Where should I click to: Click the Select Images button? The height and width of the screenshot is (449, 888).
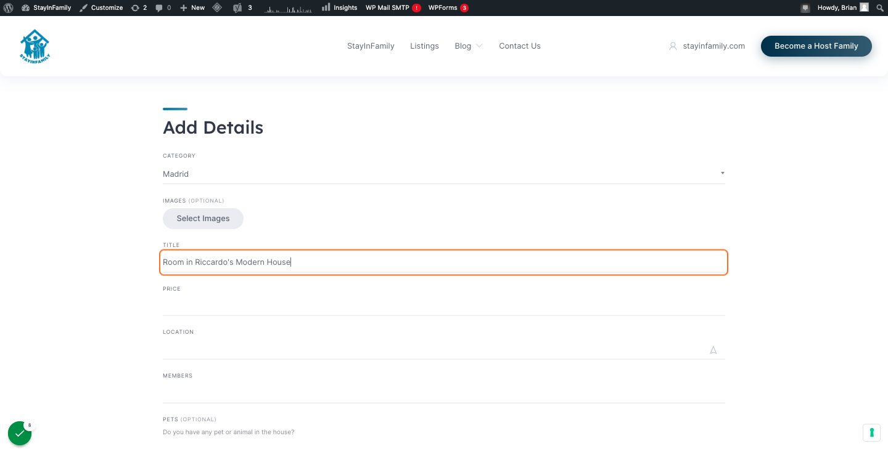203,219
